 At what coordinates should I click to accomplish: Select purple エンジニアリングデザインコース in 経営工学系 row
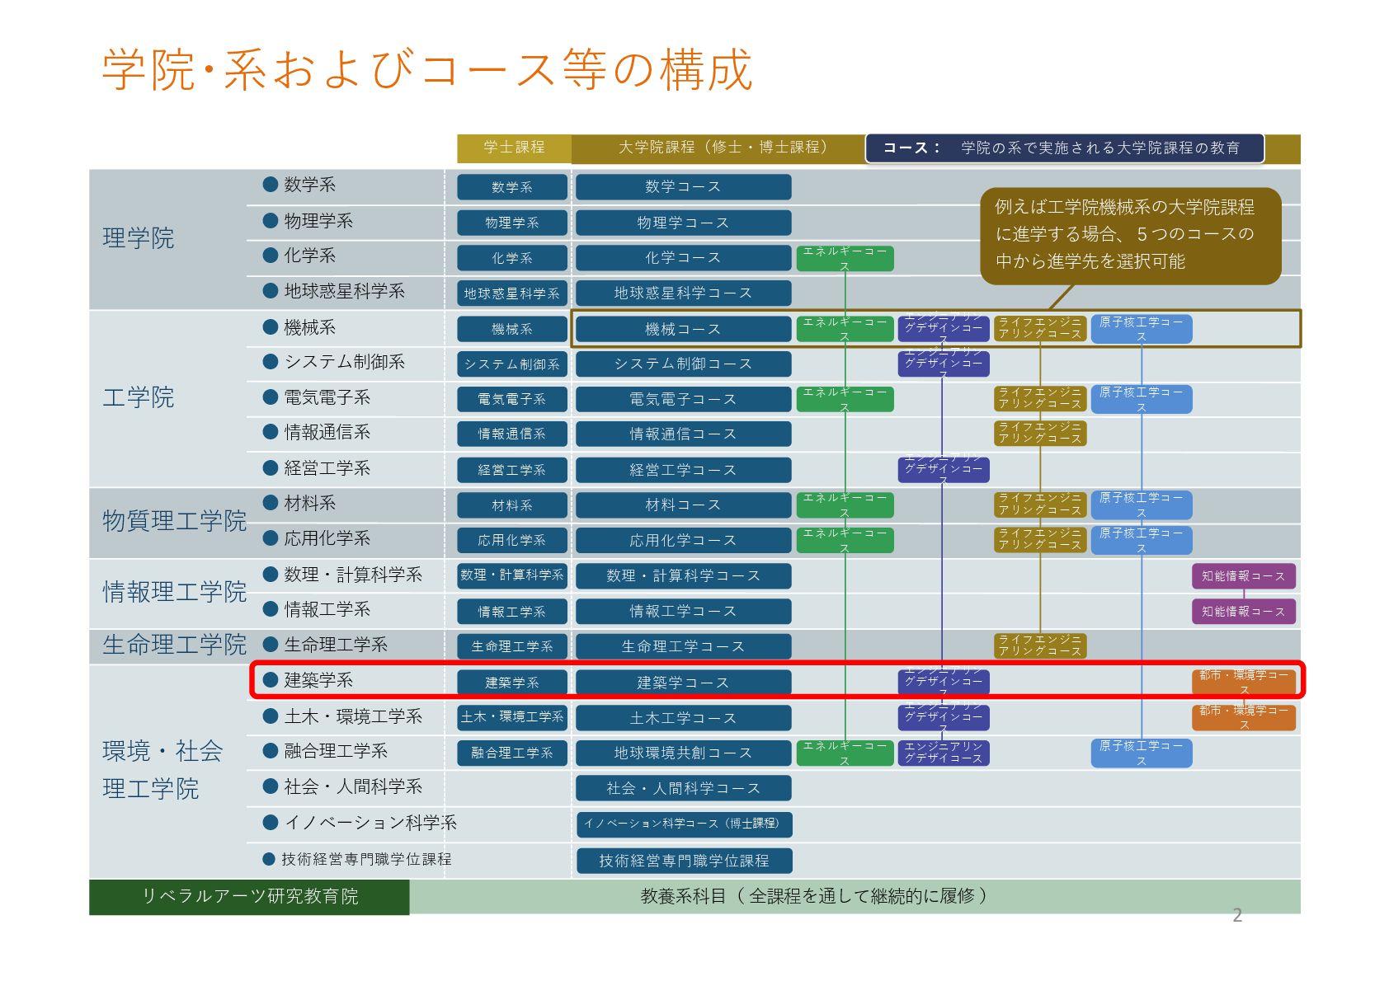click(944, 470)
